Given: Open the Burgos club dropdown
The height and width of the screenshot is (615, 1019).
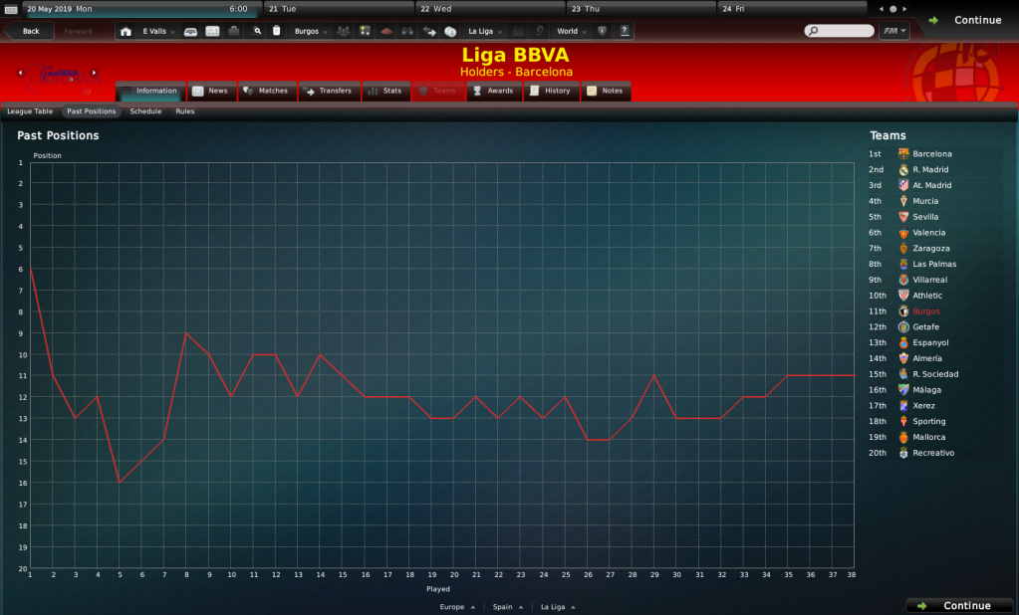Looking at the screenshot, I should [311, 31].
